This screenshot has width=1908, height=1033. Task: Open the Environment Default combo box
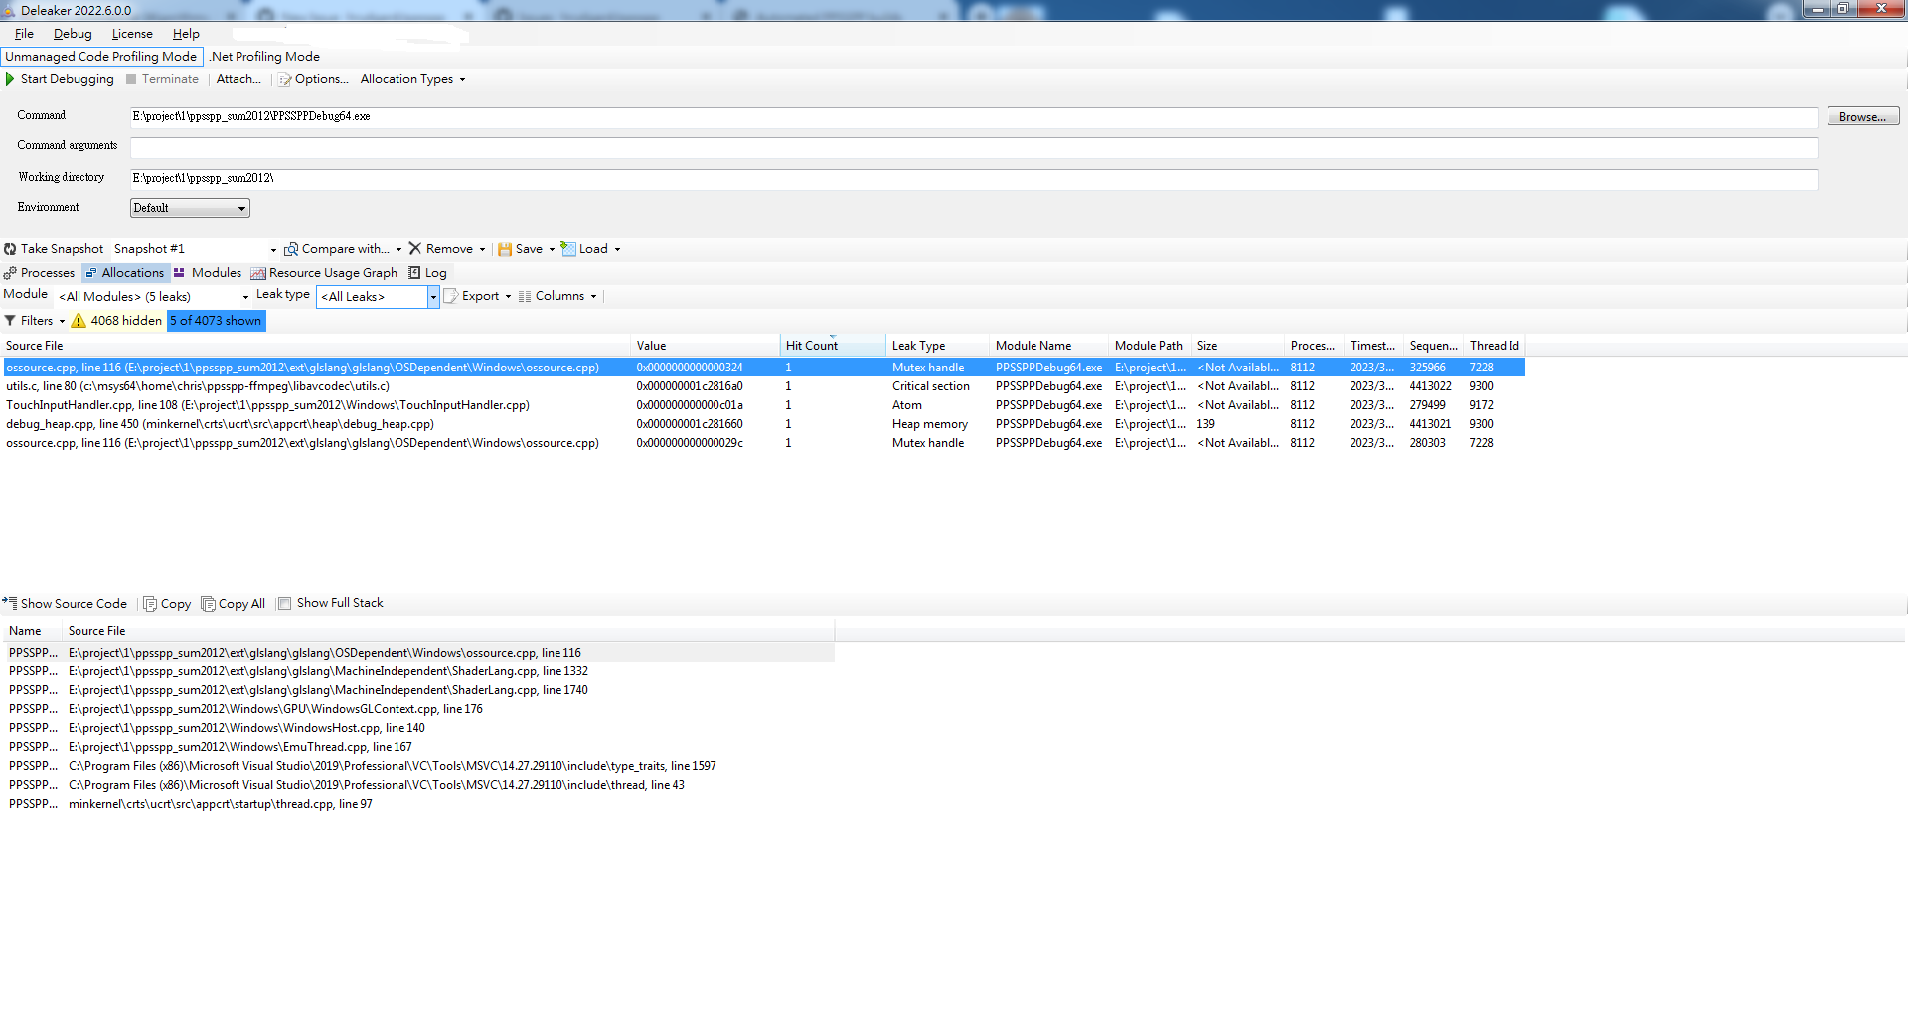[x=239, y=208]
